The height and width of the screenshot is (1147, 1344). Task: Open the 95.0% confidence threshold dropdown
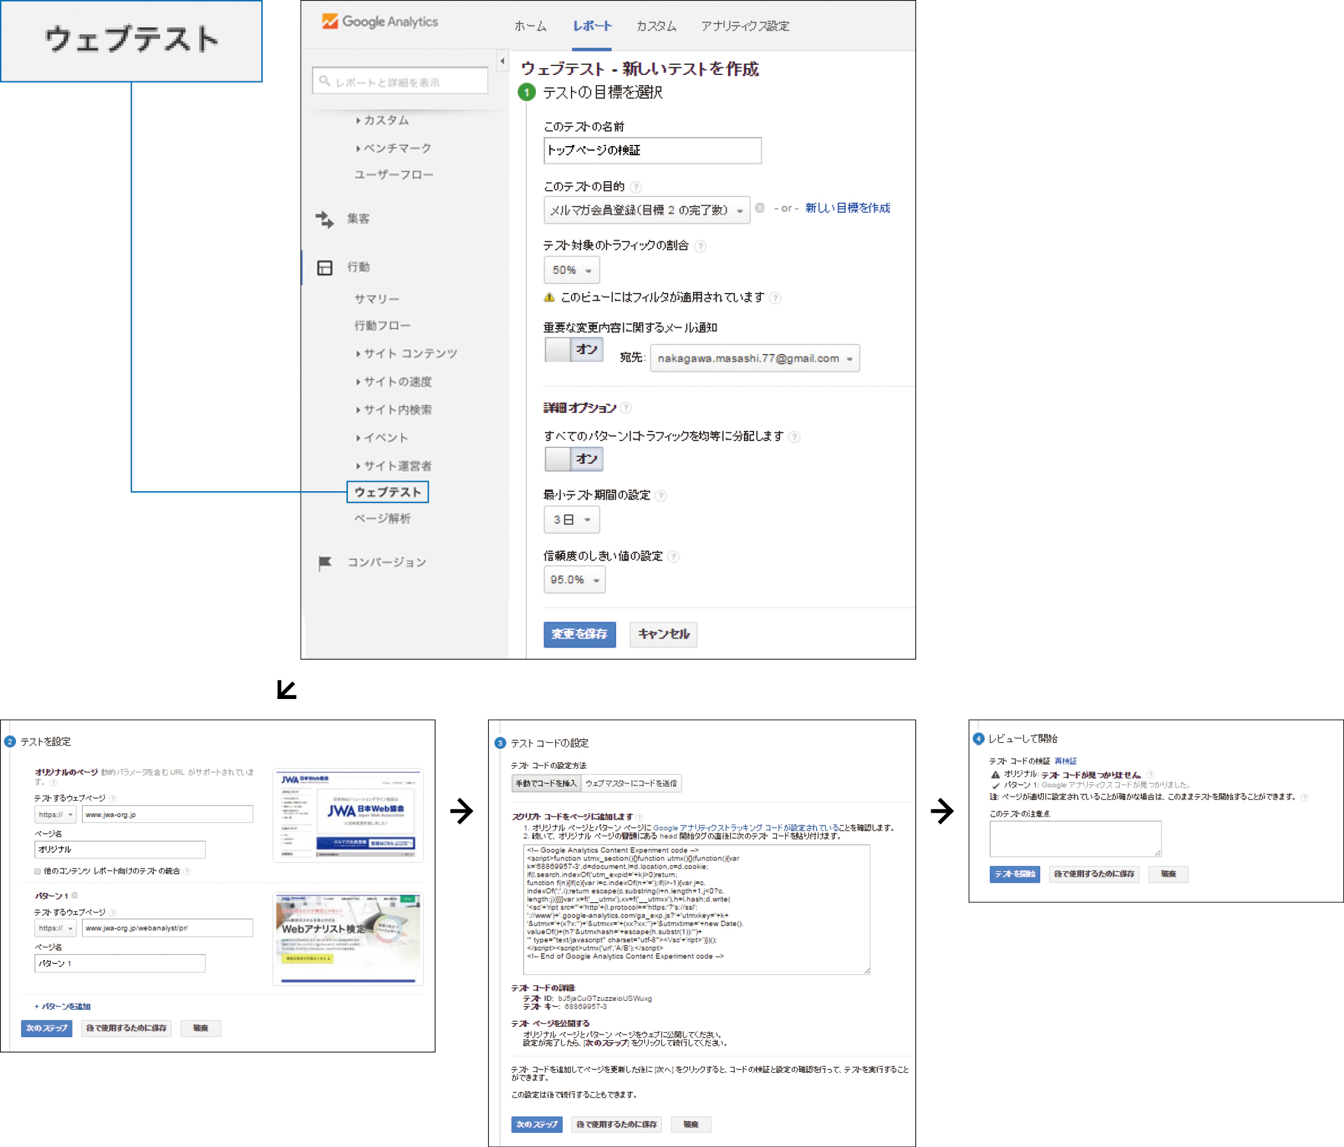(x=575, y=580)
